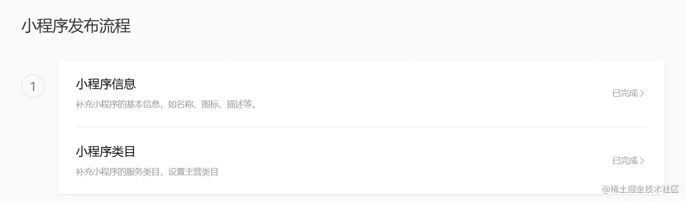Viewport: 686px width, 201px height.
Task: Click the 小程序发布流程 page title
Action: pyautogui.click(x=76, y=26)
